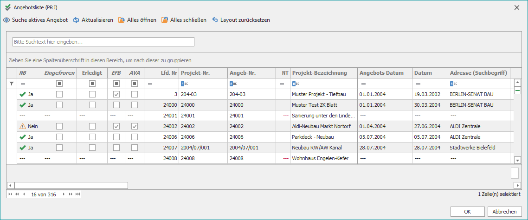This screenshot has height=220, width=528.
Task: Click the Alles schließen folder icon
Action: 165,20
